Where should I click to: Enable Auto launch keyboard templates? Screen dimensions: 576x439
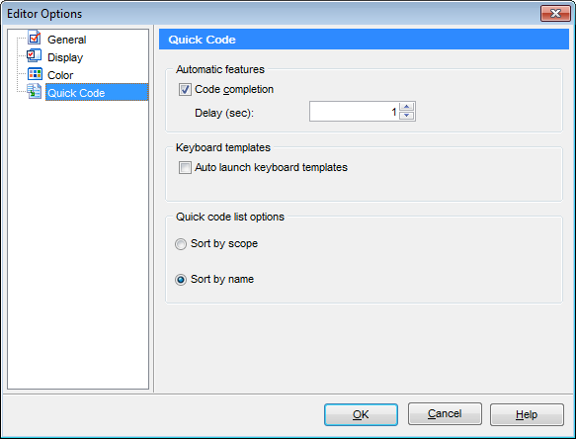(x=185, y=168)
